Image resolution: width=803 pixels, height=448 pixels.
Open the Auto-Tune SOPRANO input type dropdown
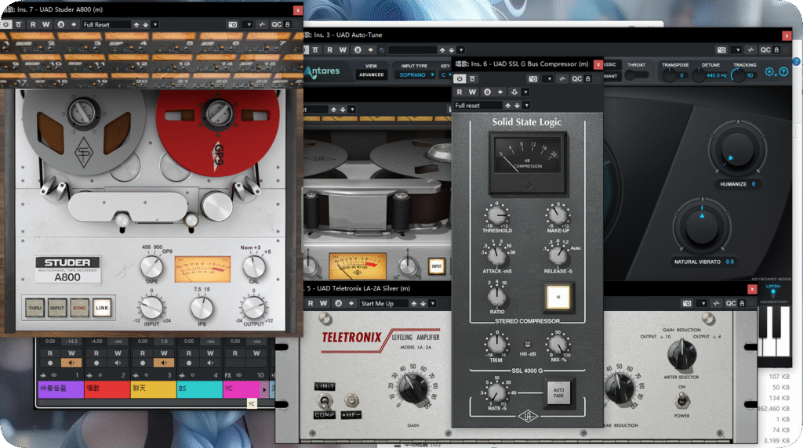(x=415, y=75)
